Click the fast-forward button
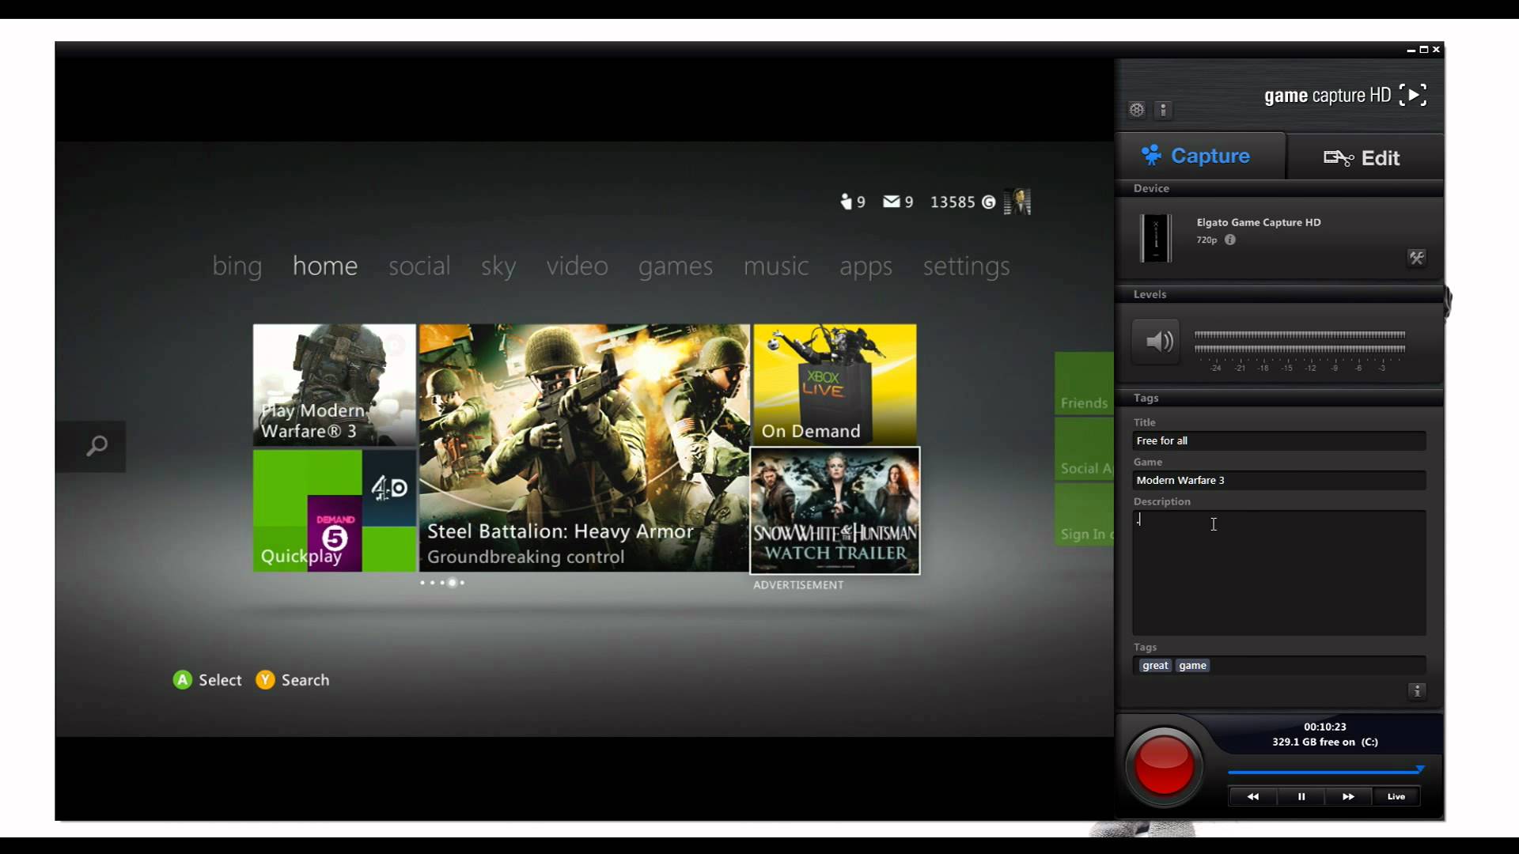 pos(1348,796)
